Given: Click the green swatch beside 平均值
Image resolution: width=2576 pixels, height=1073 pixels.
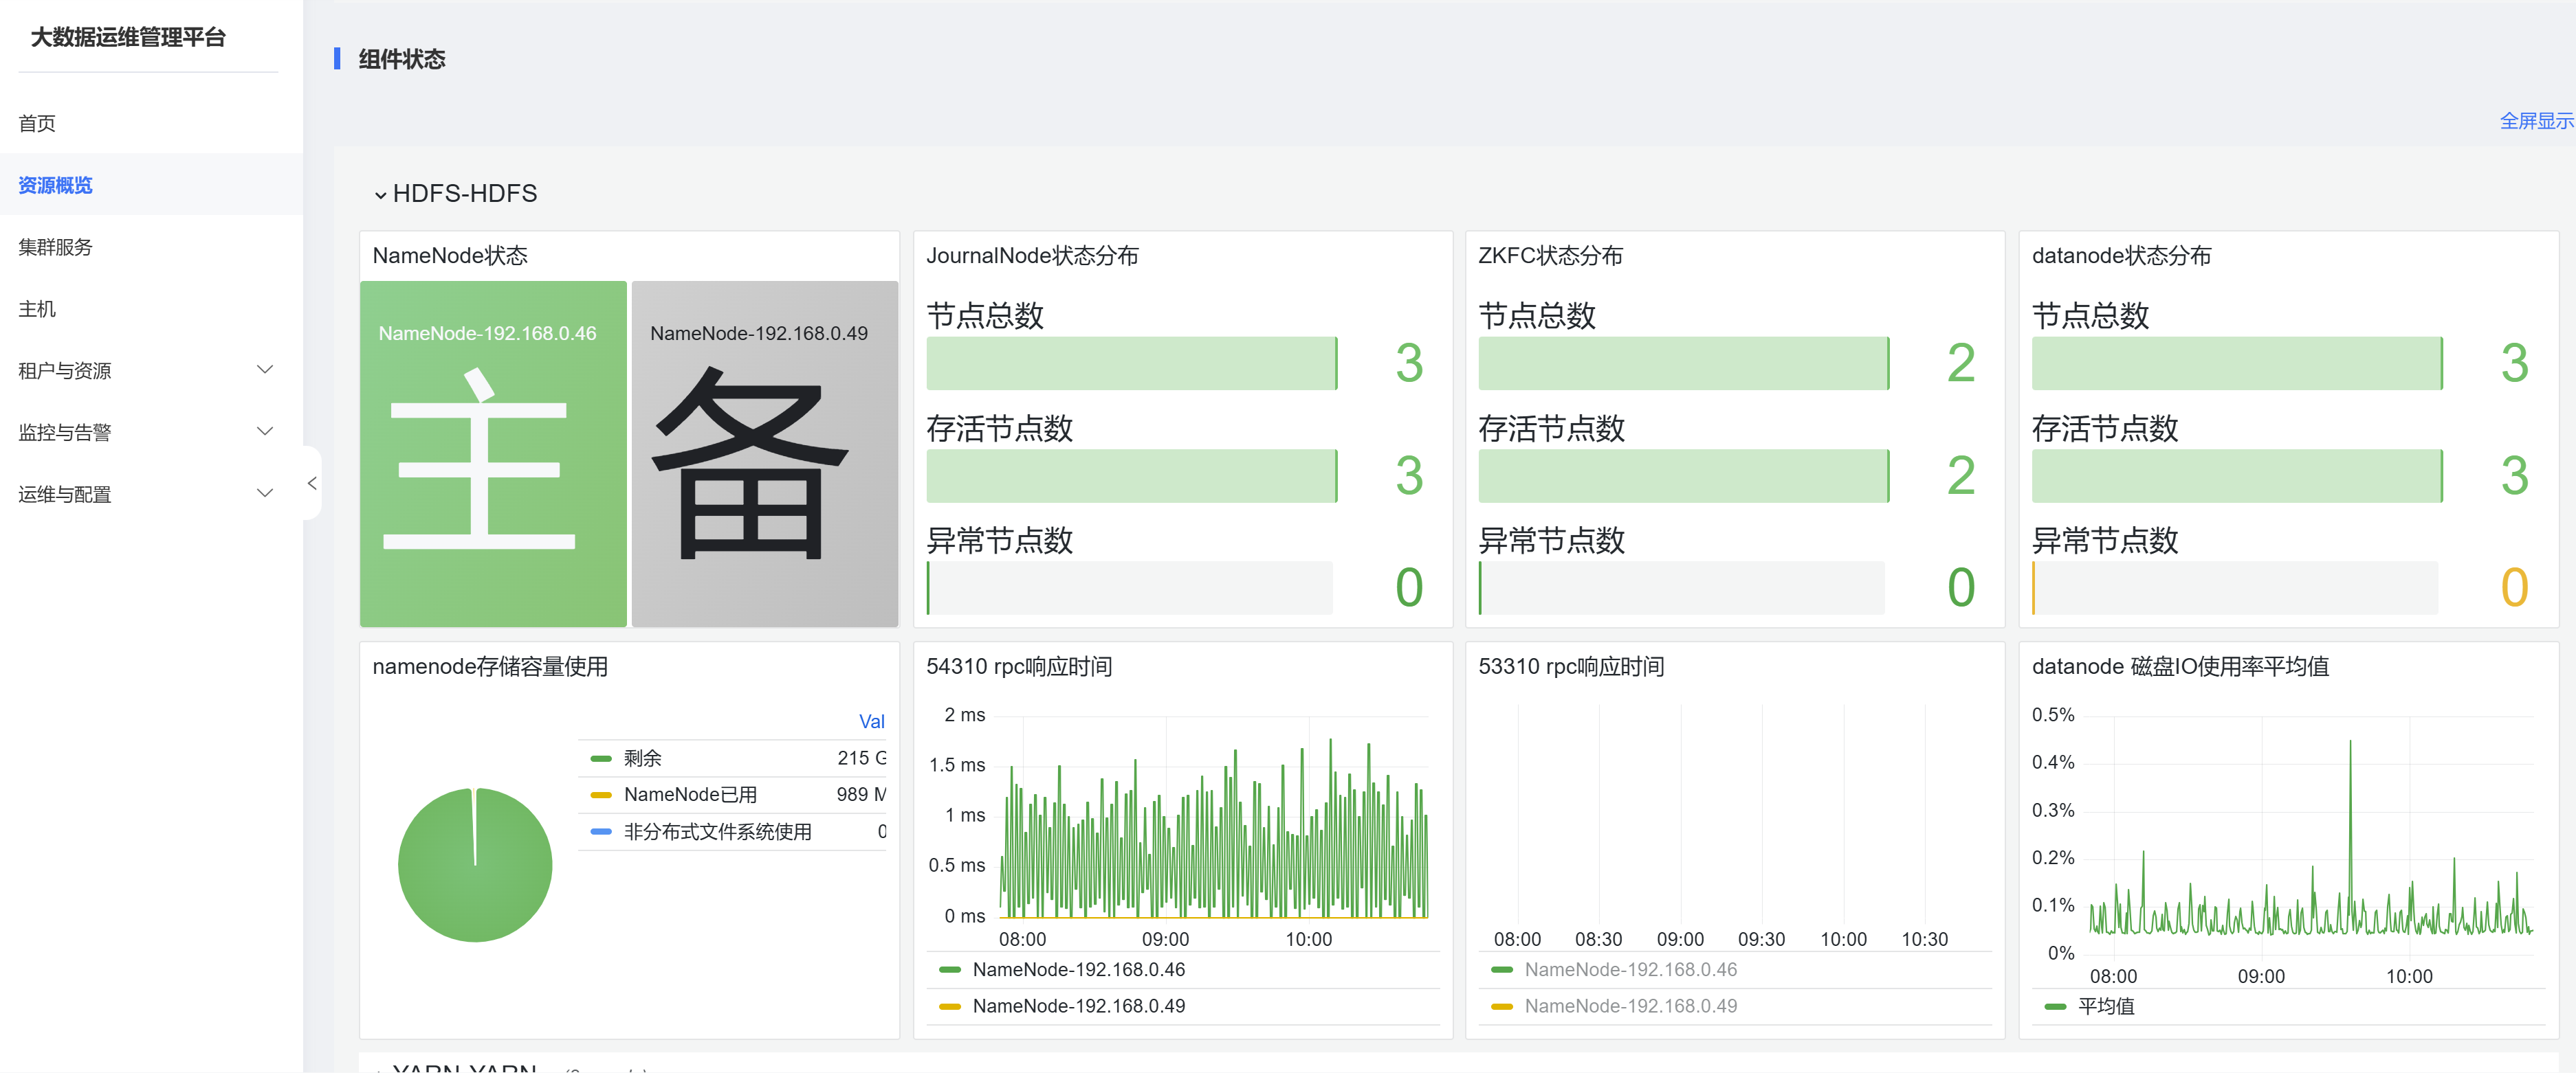Looking at the screenshot, I should [x=2055, y=1006].
